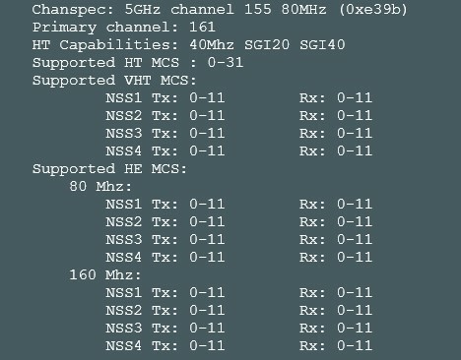Click NSS4 Rx value under 160 Mhz
This screenshot has height=360, width=461.
point(355,346)
